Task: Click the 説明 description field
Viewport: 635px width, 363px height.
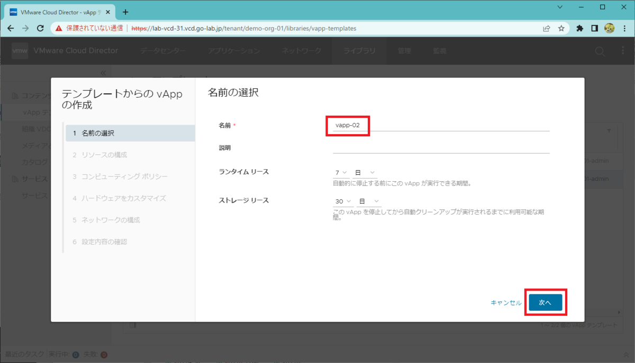Action: (441, 147)
